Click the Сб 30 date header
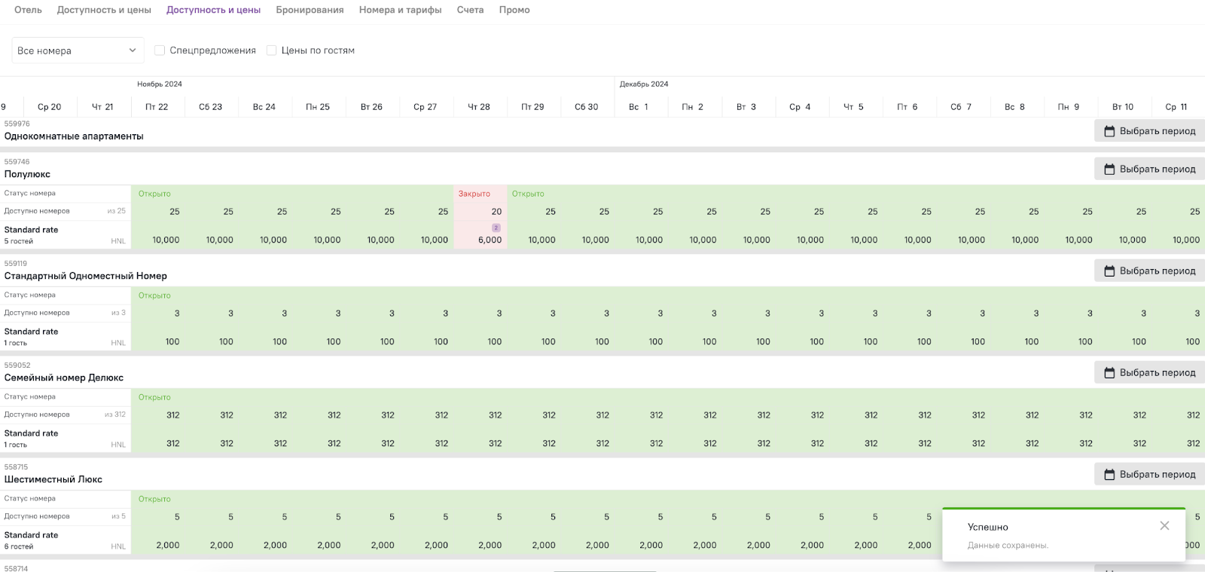The height and width of the screenshot is (572, 1205). pyautogui.click(x=587, y=107)
